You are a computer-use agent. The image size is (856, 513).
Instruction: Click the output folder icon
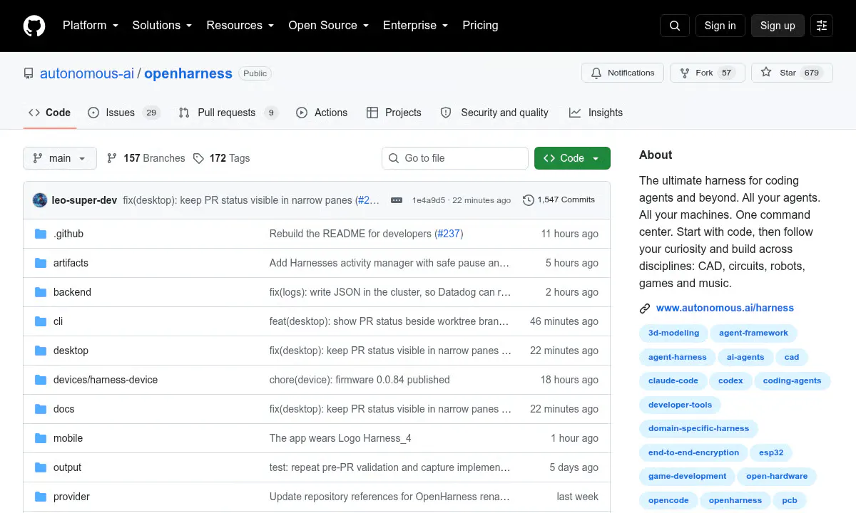(41, 467)
